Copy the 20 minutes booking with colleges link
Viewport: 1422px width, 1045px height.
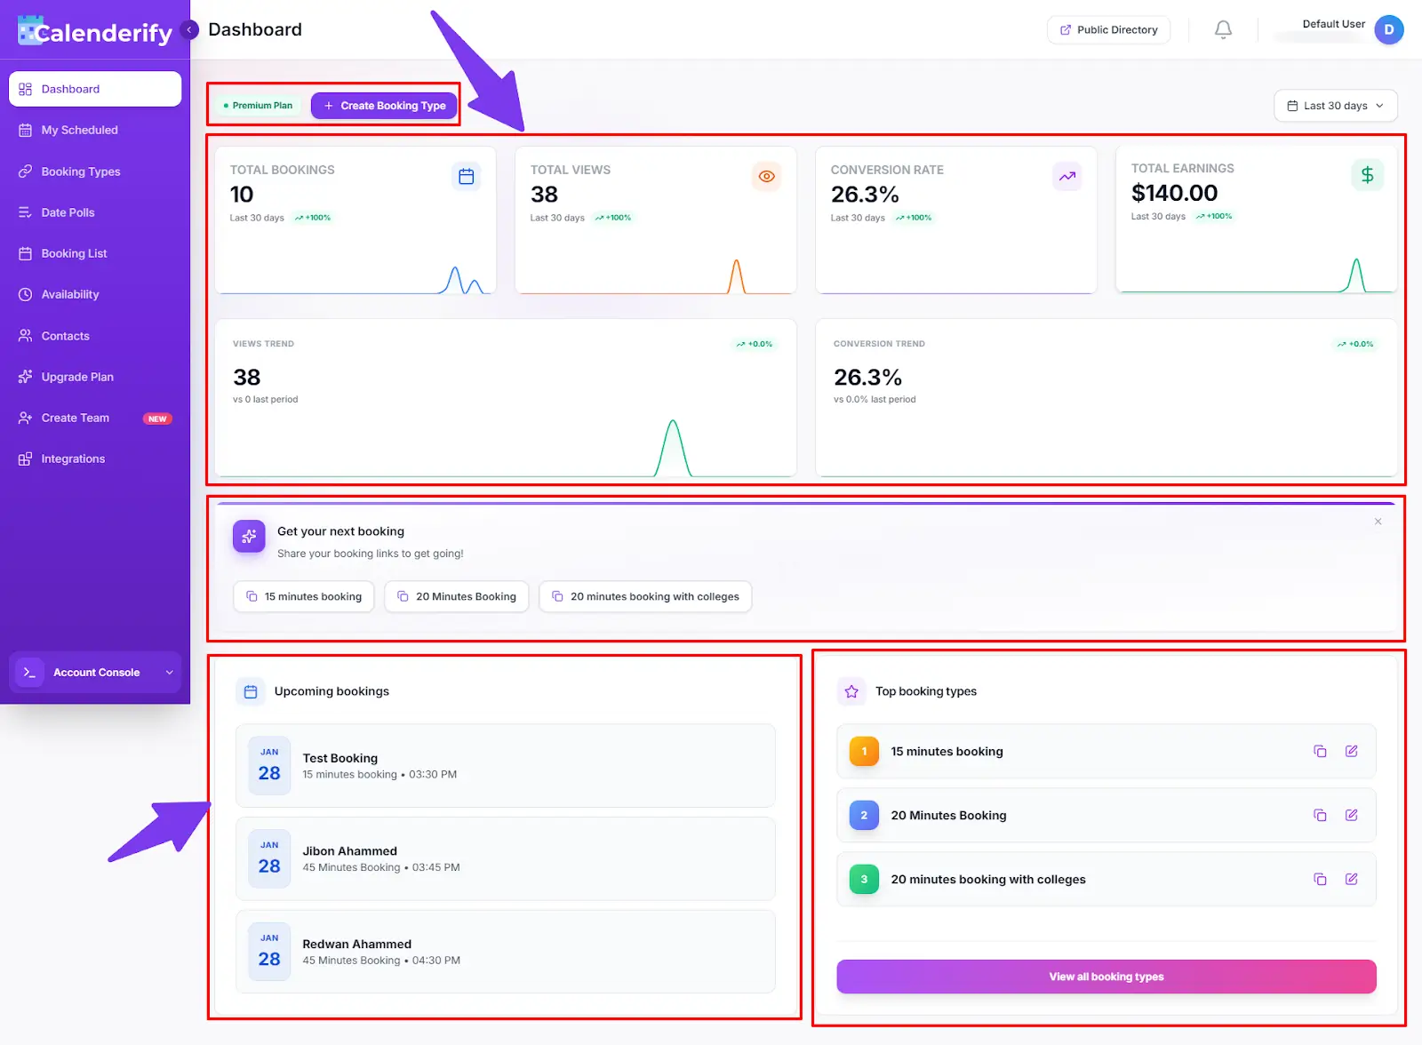[1320, 879]
